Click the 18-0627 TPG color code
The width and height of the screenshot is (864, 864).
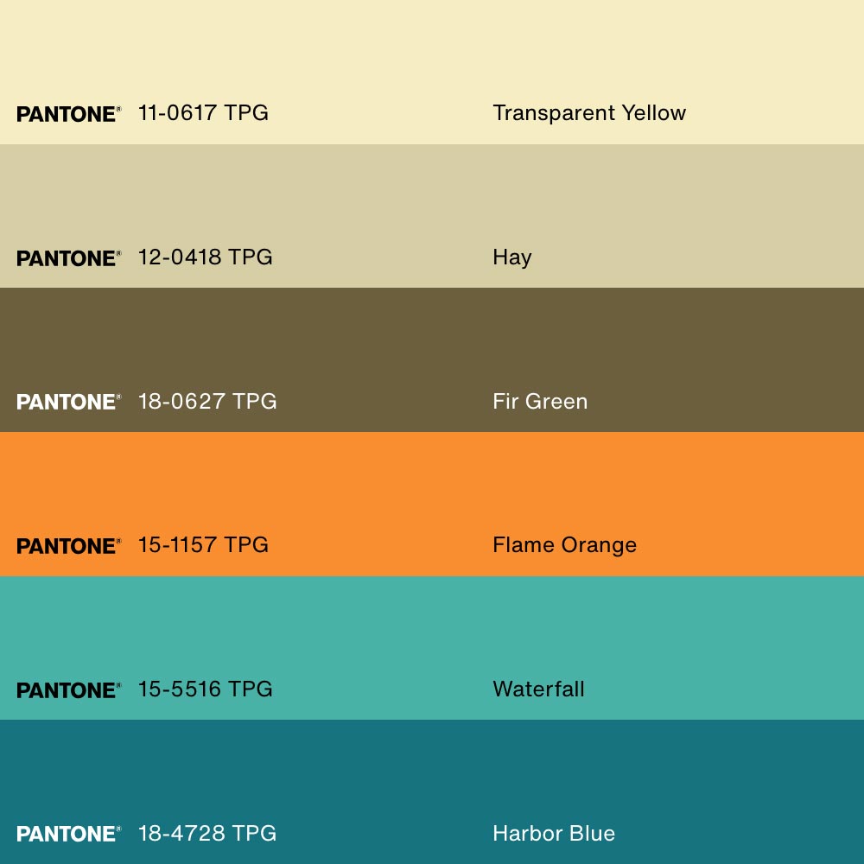(x=207, y=401)
